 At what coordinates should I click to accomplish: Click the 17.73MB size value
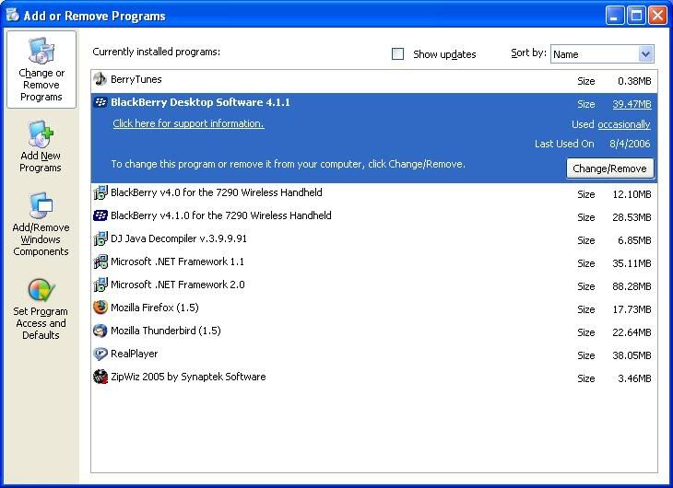click(632, 309)
